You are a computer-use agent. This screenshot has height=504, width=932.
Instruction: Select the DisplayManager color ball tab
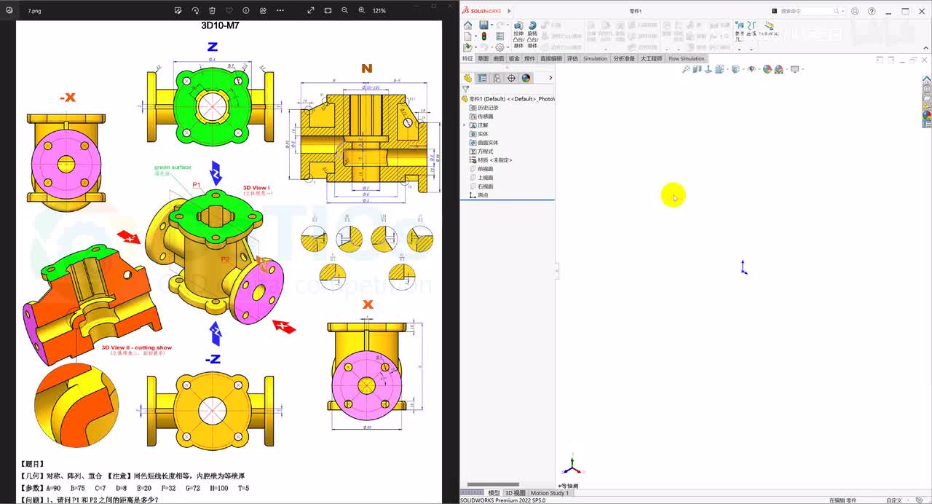pyautogui.click(x=526, y=78)
